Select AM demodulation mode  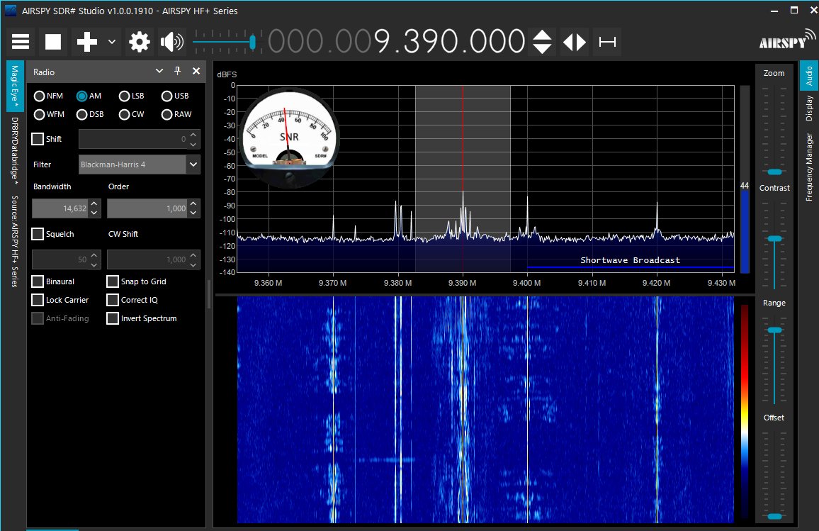pos(89,96)
